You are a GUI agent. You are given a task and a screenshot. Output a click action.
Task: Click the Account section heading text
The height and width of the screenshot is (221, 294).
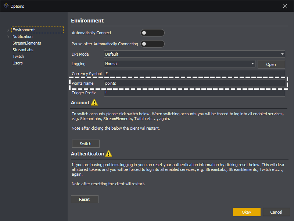tap(80, 103)
